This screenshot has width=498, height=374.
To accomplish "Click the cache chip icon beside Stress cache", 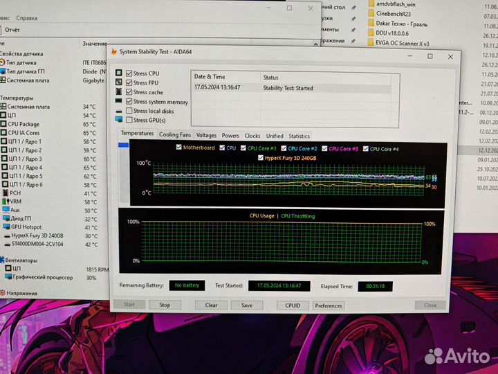I will click(x=118, y=91).
